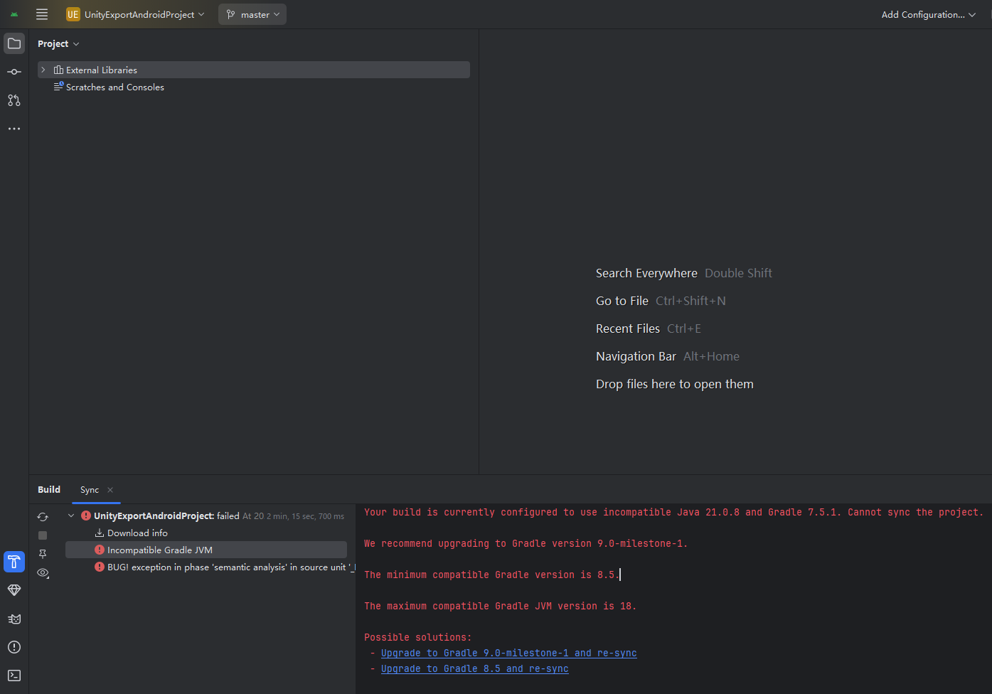Click the Stop build square icon
The height and width of the screenshot is (694, 992).
(43, 535)
